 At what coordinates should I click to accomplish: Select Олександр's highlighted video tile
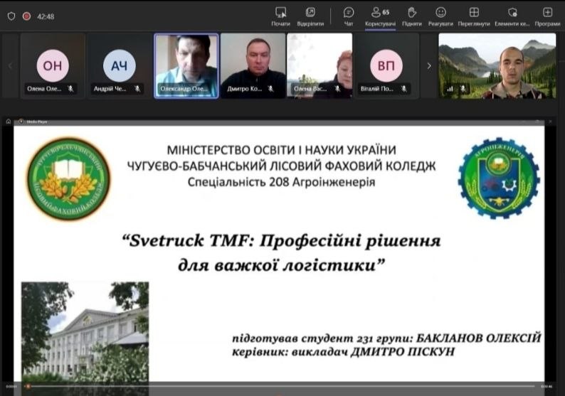(186, 64)
